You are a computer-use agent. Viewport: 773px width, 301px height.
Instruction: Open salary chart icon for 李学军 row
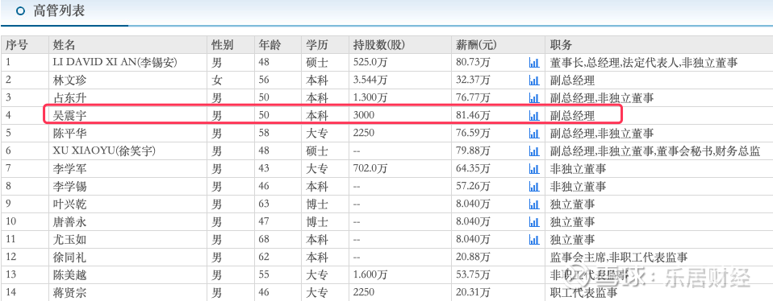pos(534,169)
